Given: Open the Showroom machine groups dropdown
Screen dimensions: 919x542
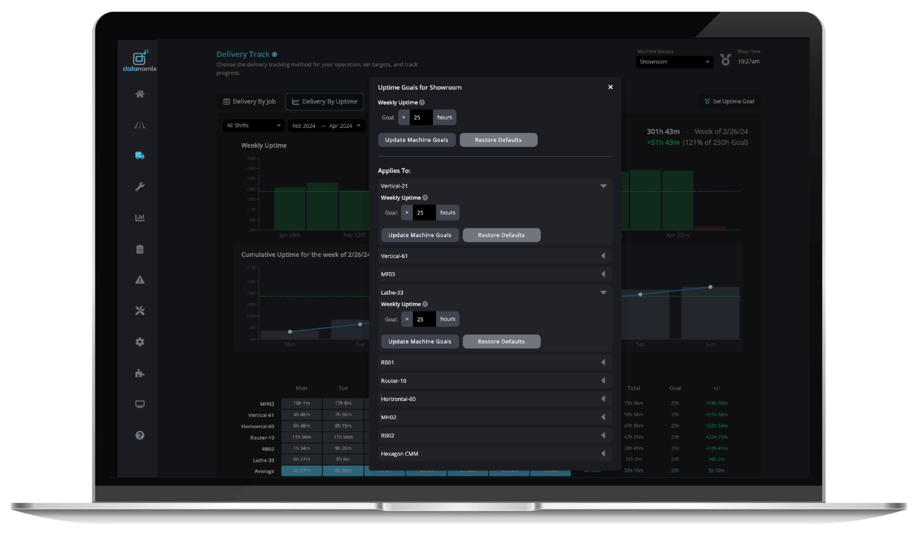Looking at the screenshot, I should tap(674, 62).
